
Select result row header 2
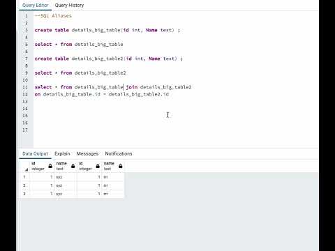click(x=24, y=185)
